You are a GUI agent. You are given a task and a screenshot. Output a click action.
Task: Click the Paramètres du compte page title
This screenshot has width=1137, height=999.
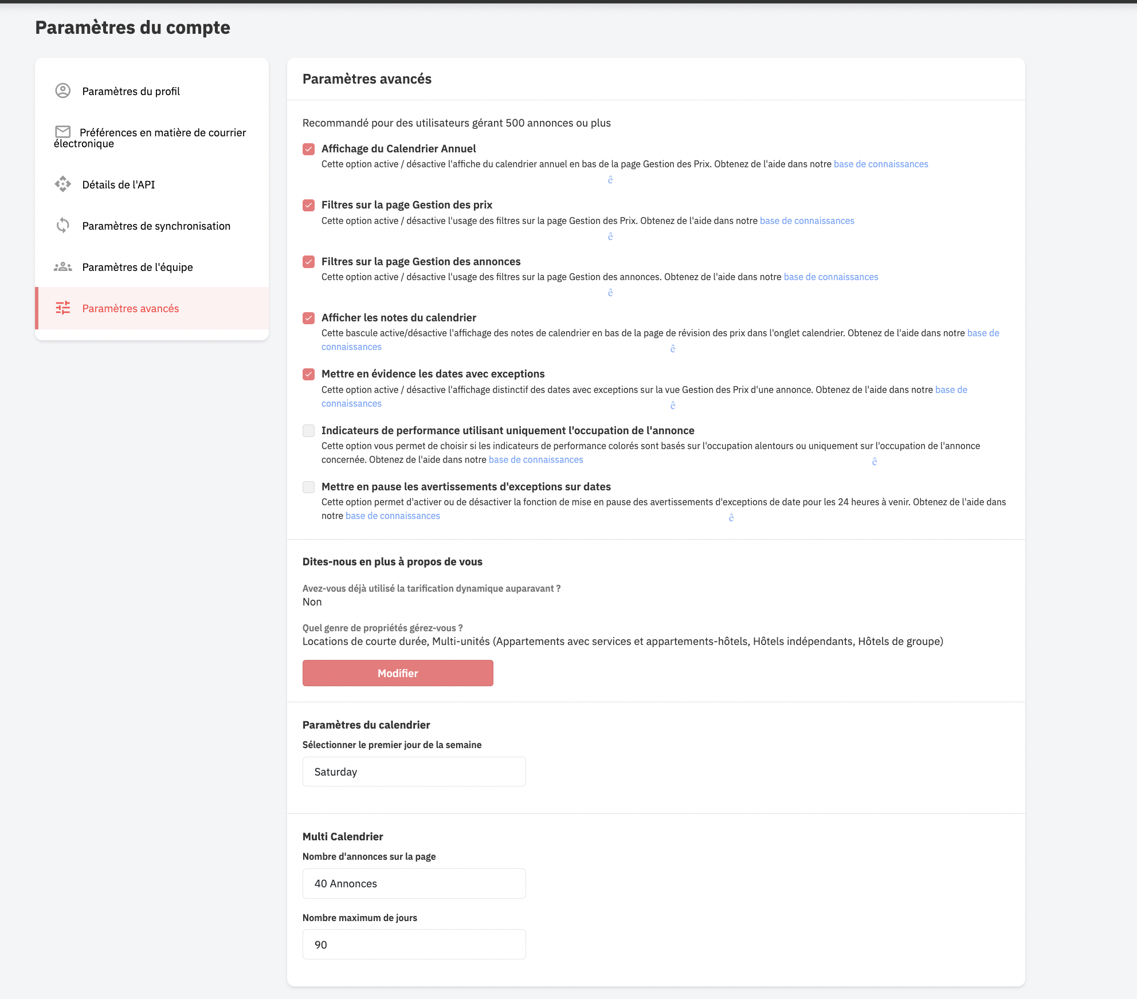132,27
